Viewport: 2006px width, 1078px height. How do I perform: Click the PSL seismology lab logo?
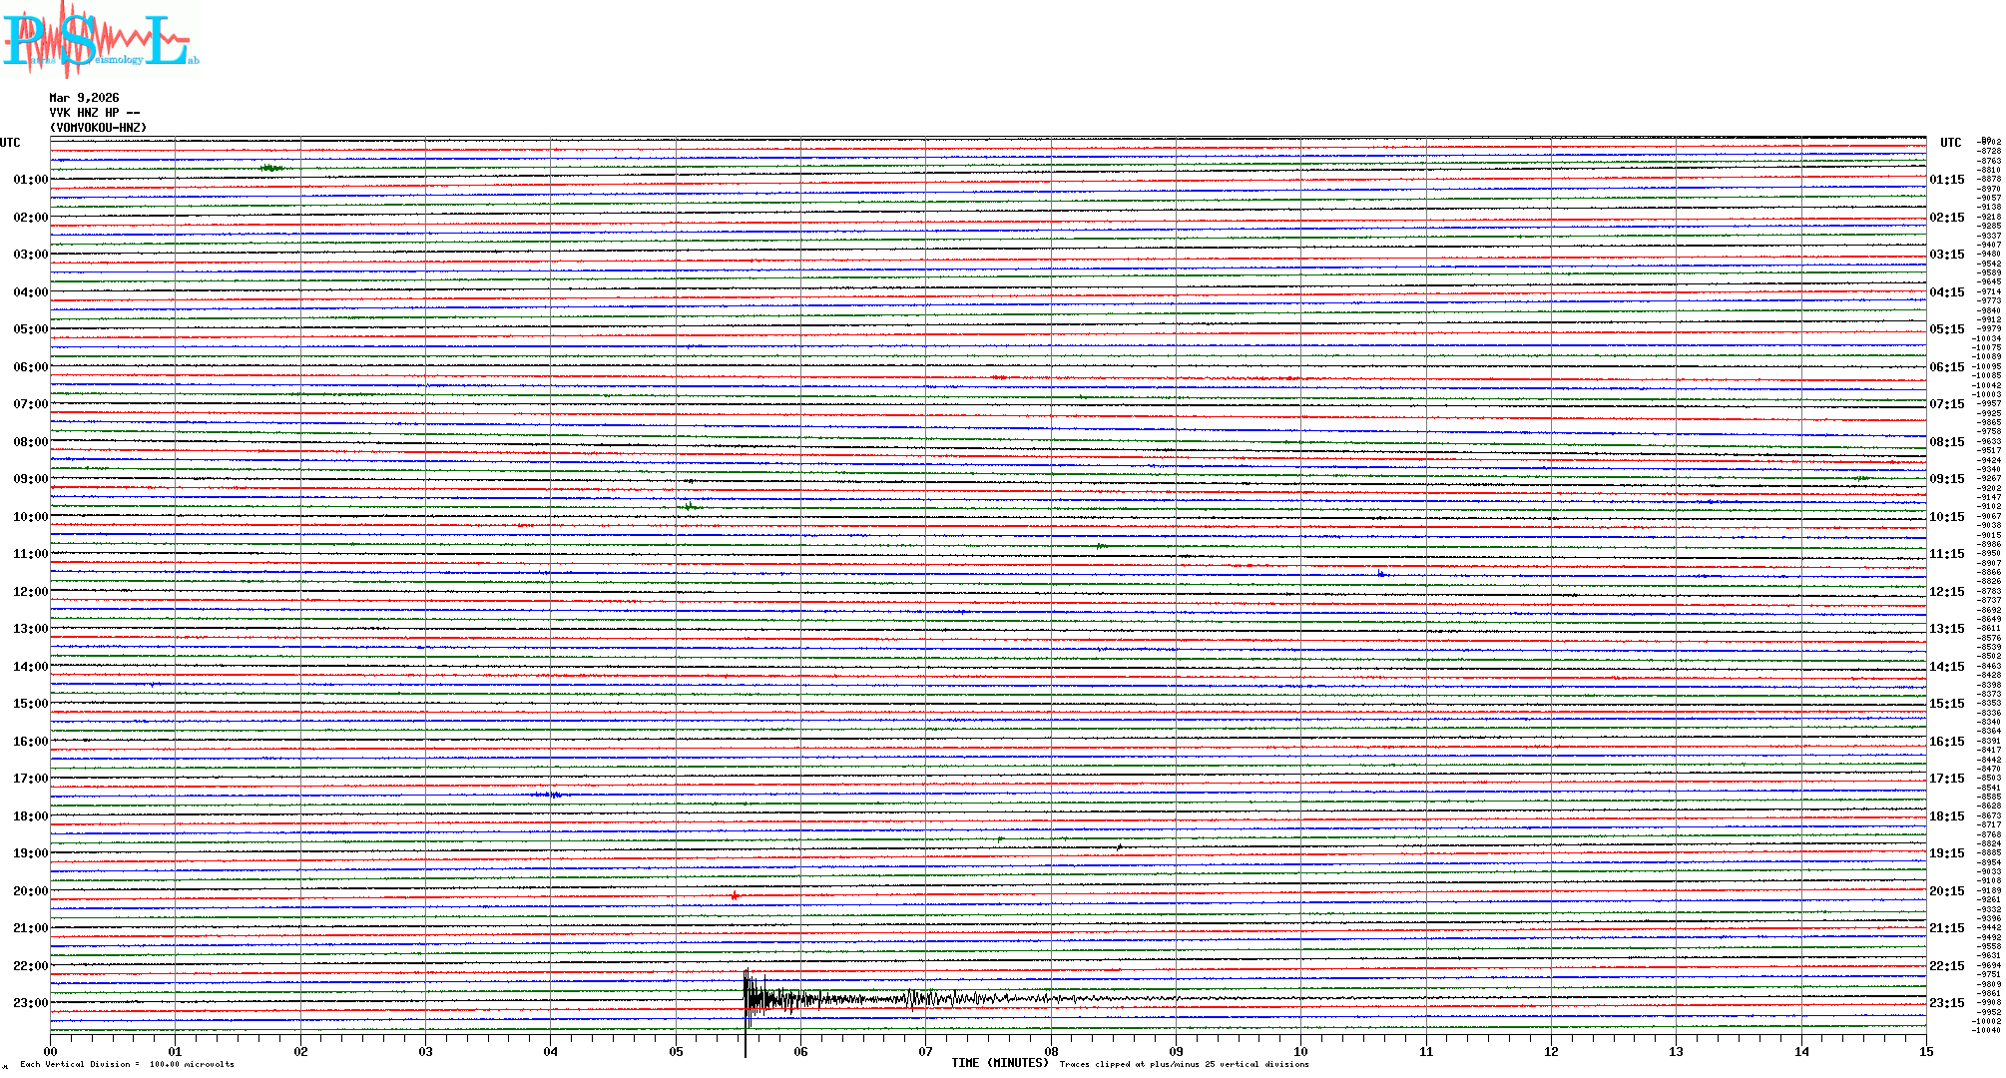[x=100, y=40]
